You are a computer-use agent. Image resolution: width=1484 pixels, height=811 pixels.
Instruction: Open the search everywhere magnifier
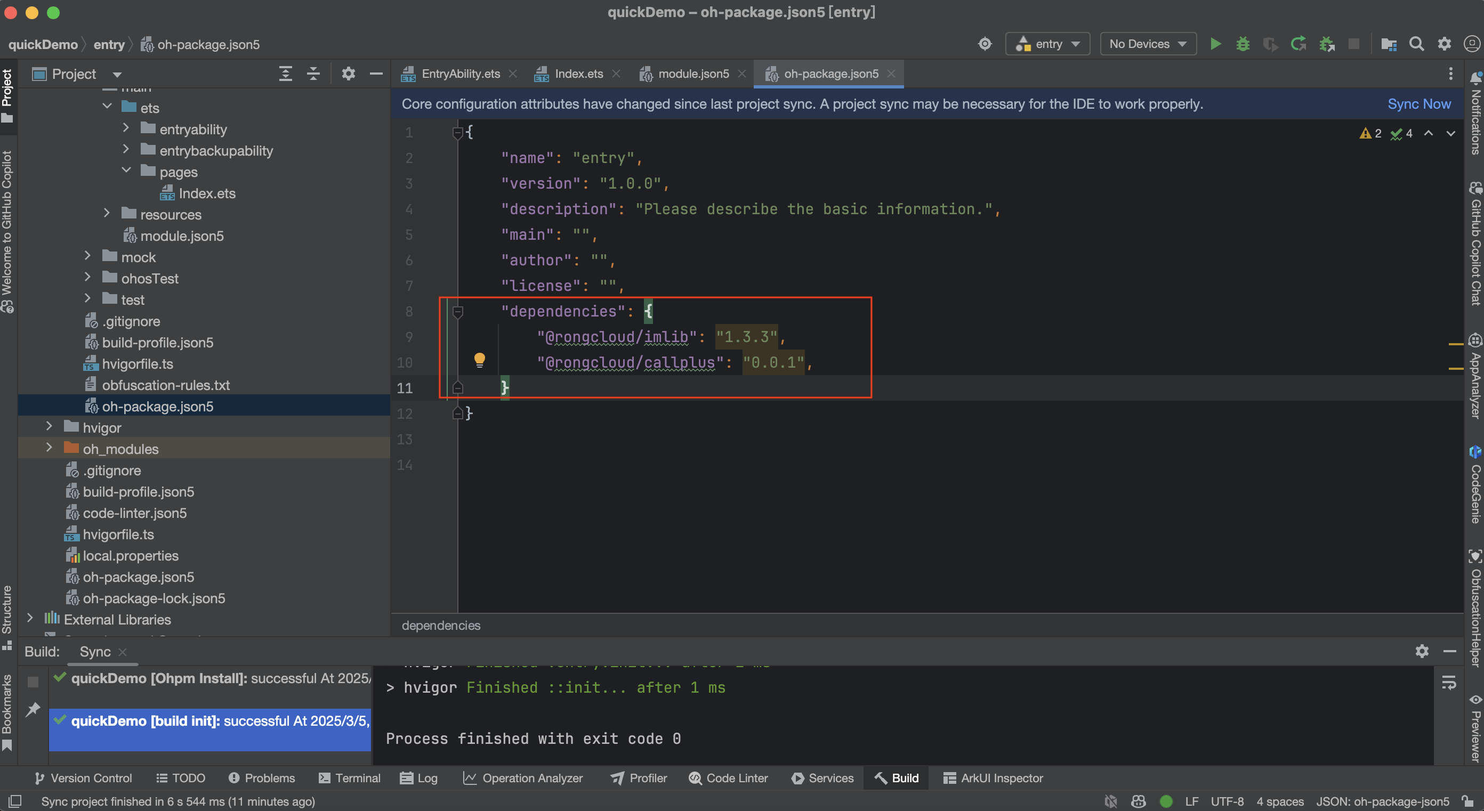1417,44
